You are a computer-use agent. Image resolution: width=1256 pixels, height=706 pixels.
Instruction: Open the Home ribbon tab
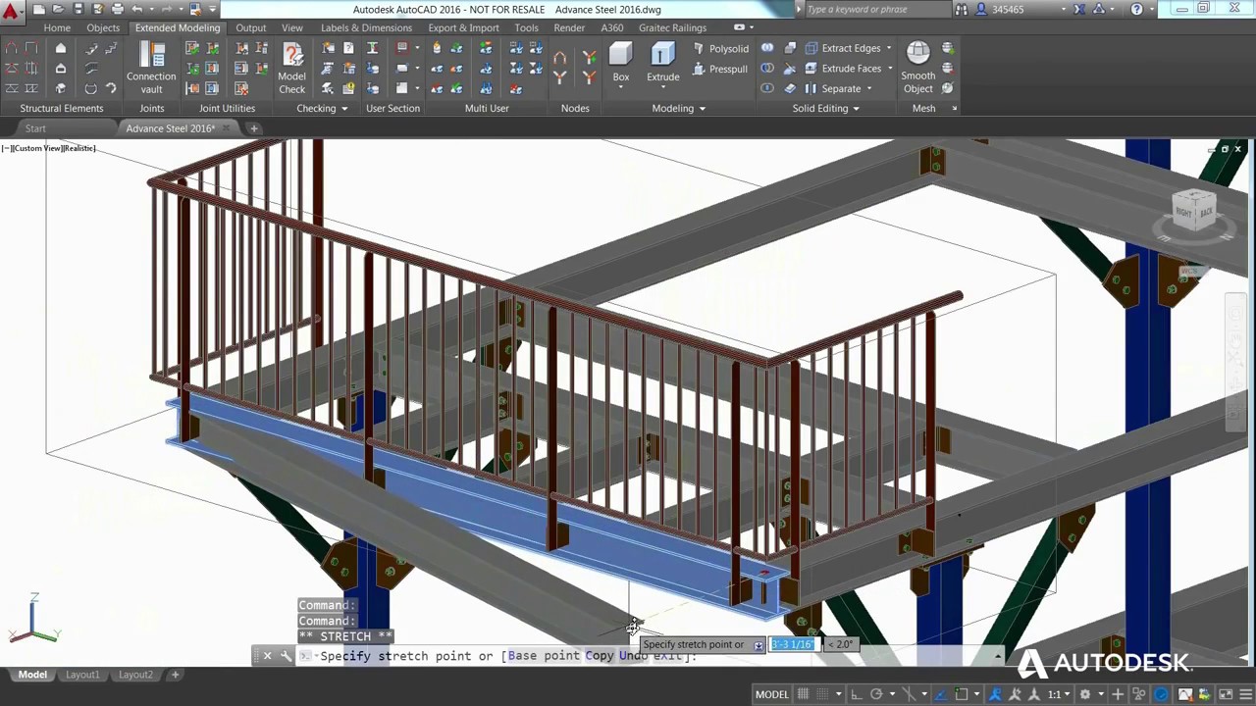[57, 27]
